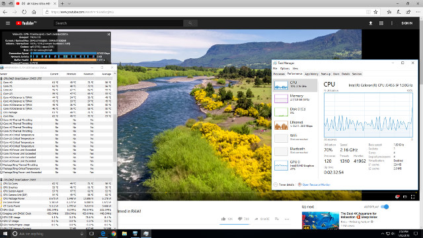Open the more actions ellipsis below video

click(287, 219)
